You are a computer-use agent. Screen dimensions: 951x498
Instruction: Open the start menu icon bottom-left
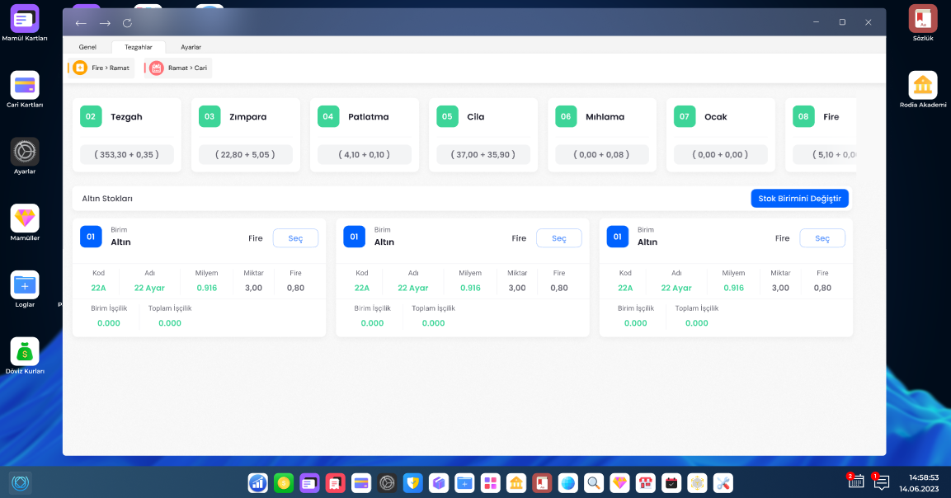[x=21, y=483]
